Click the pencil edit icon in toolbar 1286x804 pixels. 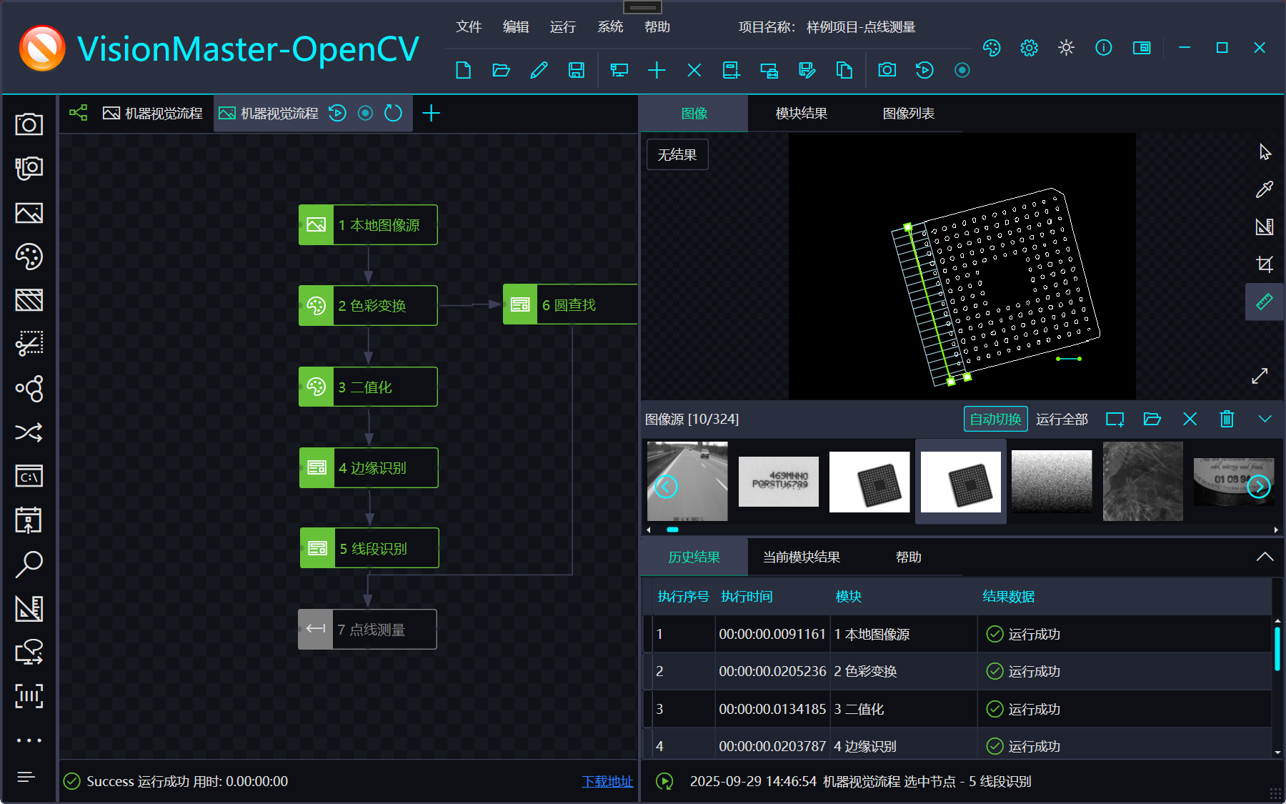point(539,70)
